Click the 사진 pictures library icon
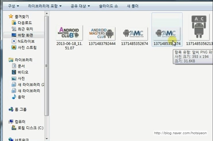 [14, 78]
